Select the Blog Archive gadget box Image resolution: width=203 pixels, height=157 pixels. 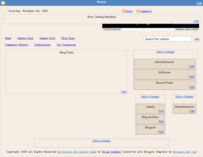click(x=150, y=119)
